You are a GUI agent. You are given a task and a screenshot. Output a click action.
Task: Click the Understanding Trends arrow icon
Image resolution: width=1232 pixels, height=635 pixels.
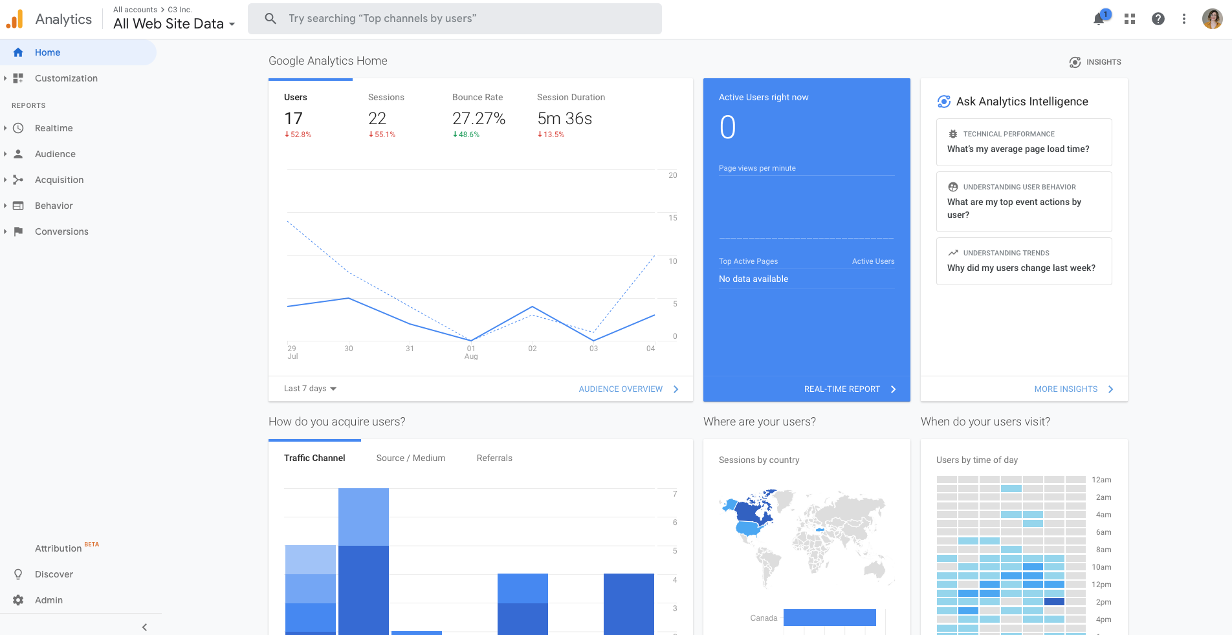953,253
